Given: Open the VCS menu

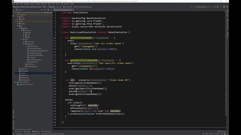Looking at the screenshot, I should 62,4.
